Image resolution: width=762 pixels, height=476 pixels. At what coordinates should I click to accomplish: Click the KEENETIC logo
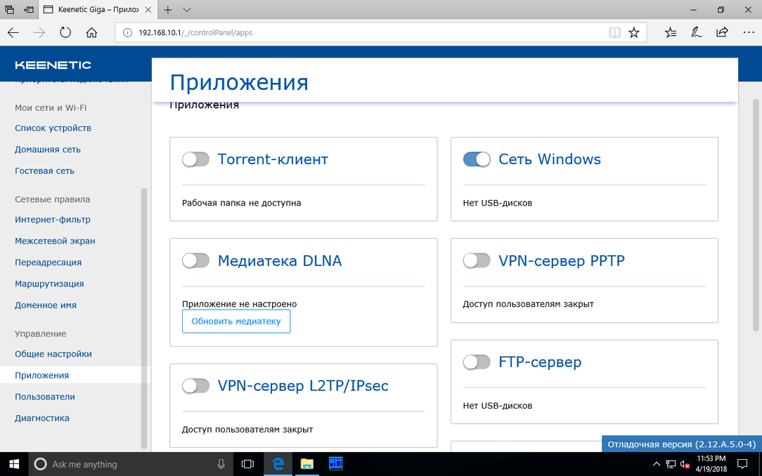tap(53, 65)
